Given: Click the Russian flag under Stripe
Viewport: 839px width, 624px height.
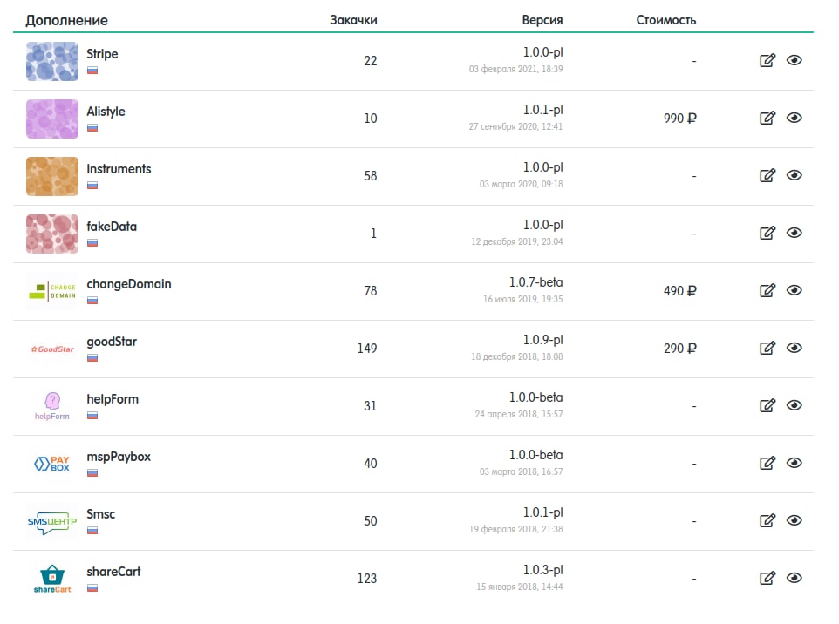Looking at the screenshot, I should (x=92, y=70).
